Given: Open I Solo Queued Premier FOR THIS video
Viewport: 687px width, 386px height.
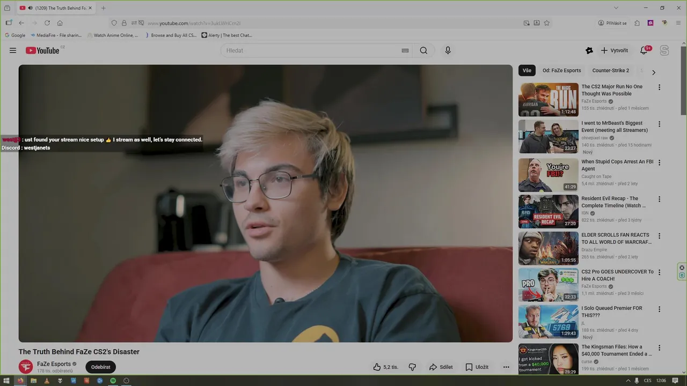Looking at the screenshot, I should (612, 312).
